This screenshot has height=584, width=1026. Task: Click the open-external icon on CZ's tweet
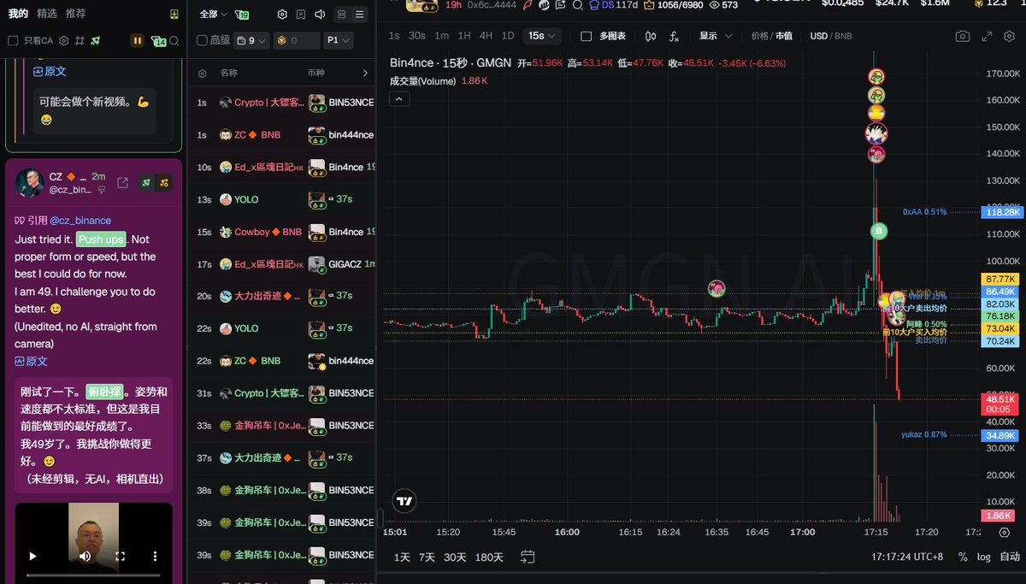point(122,182)
